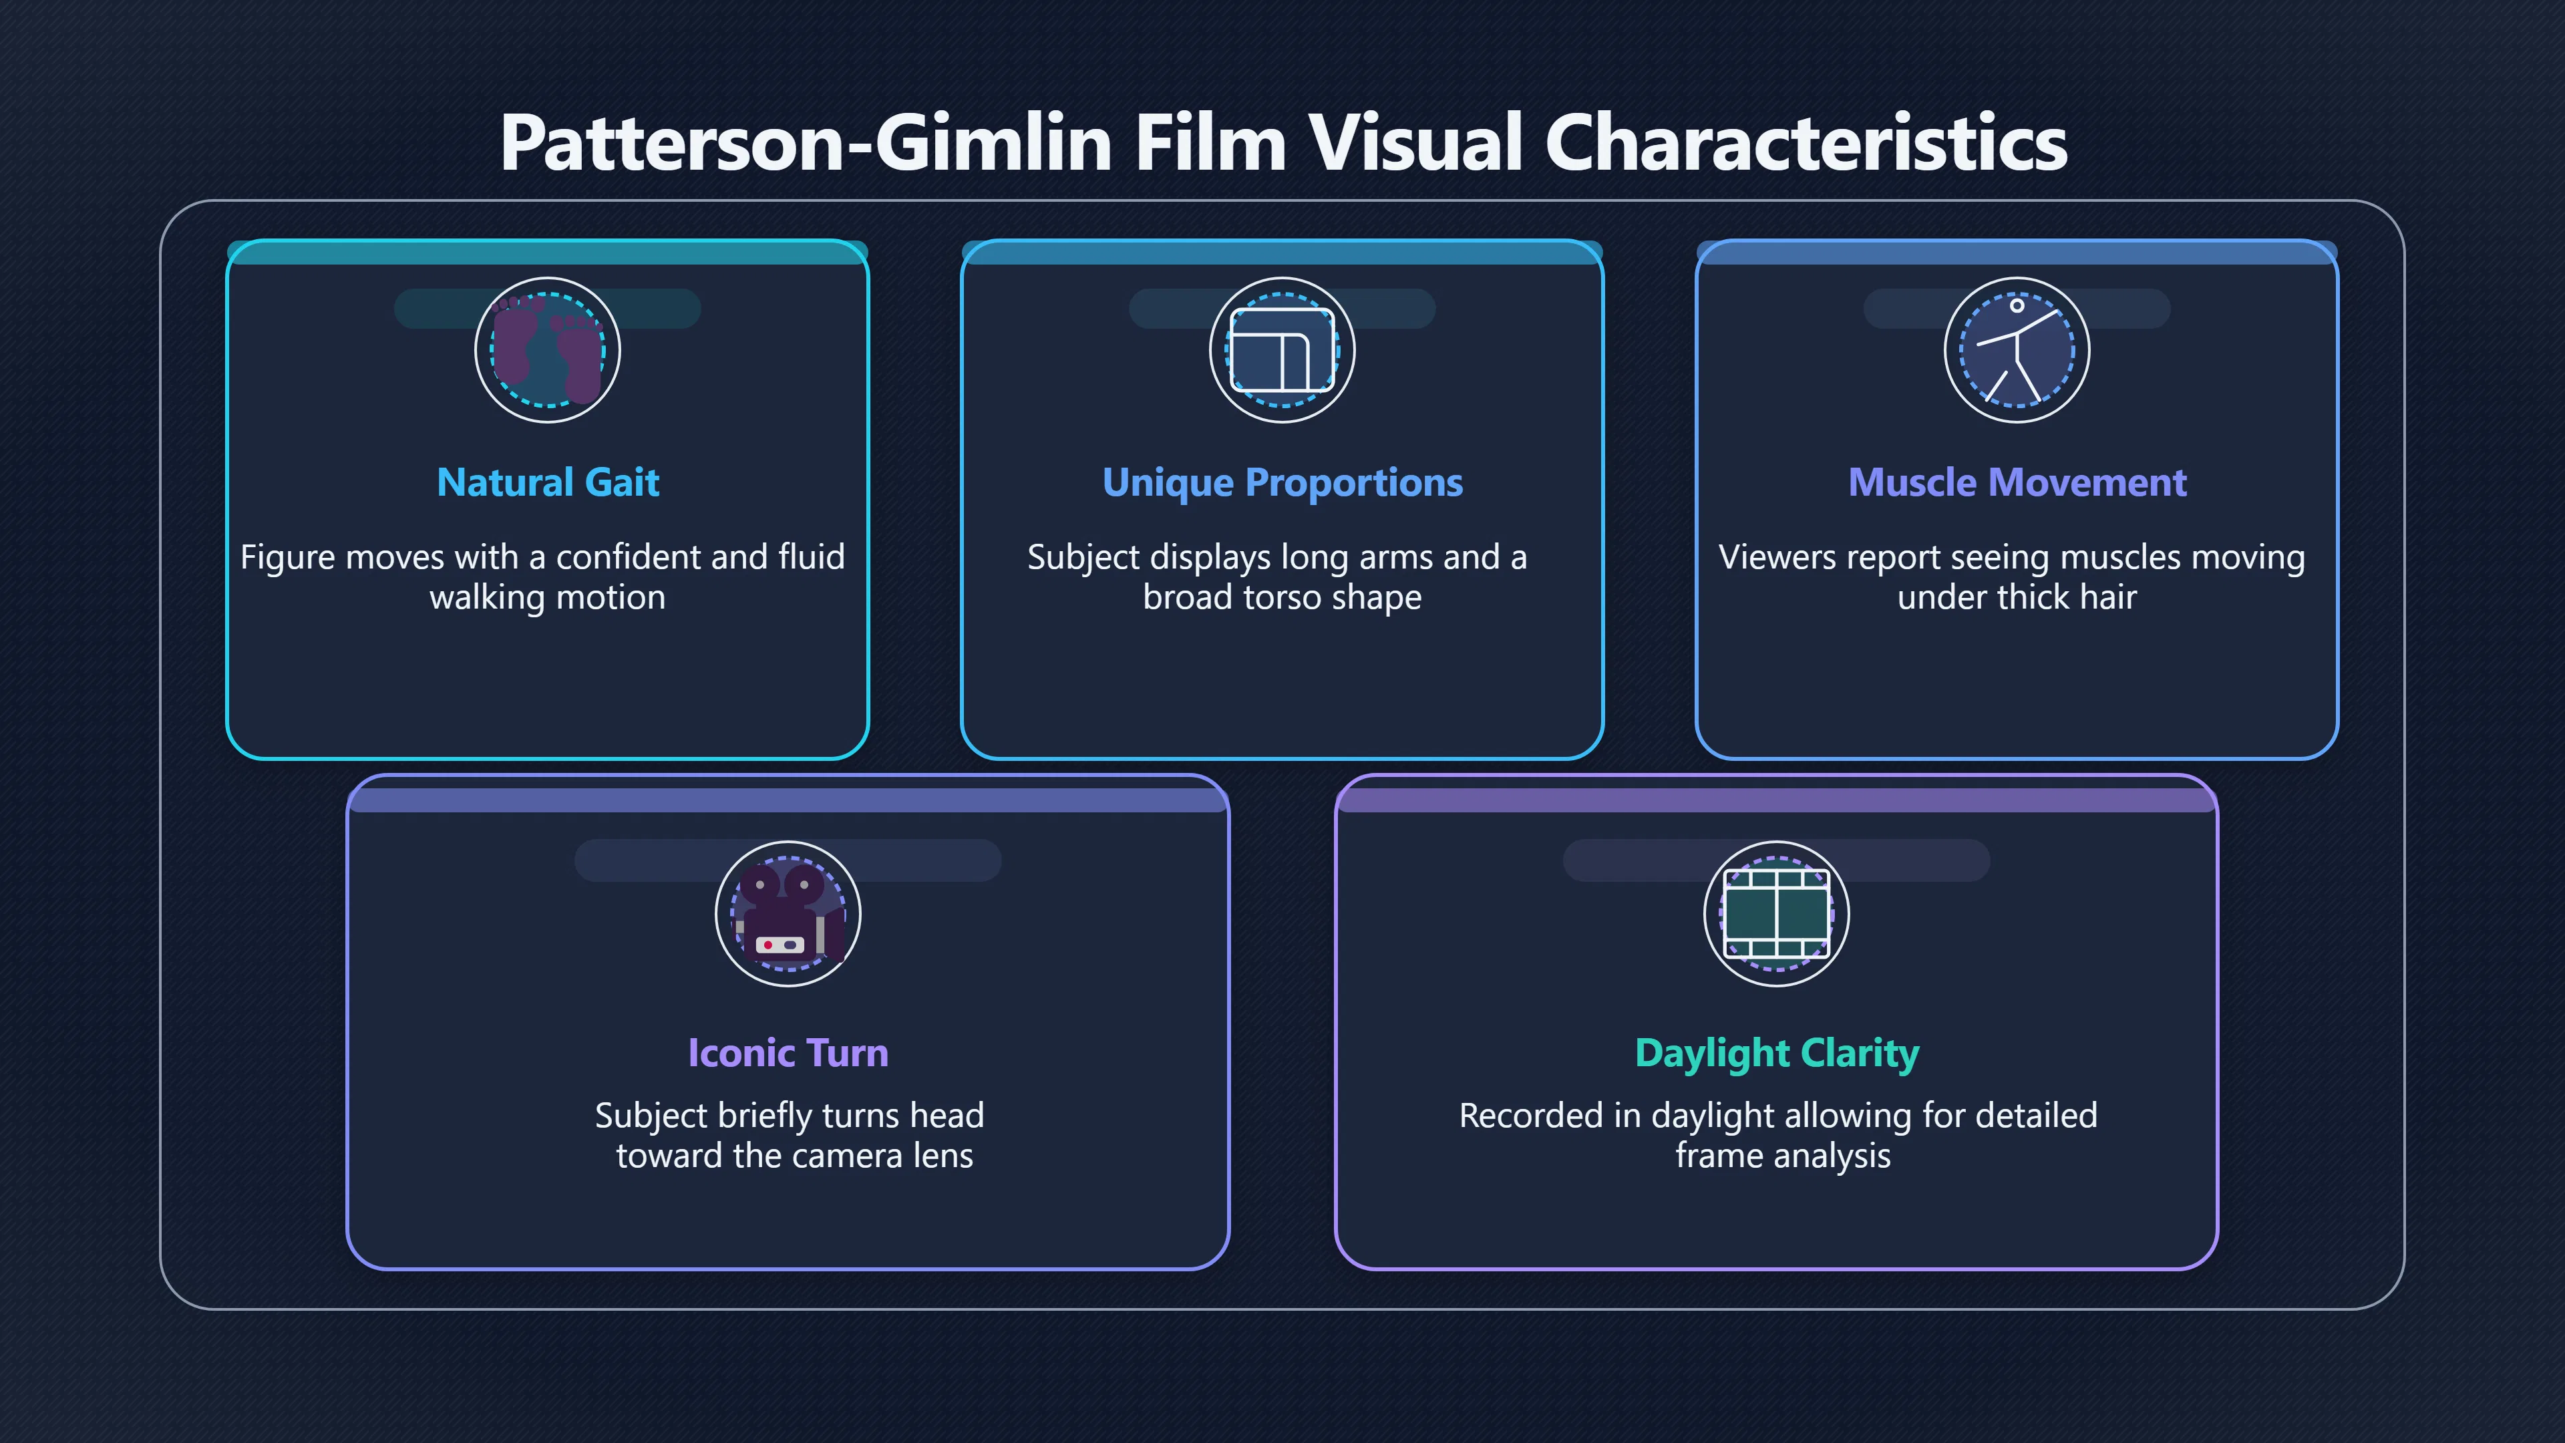Select the blue top bar of Muscle Movement card
The height and width of the screenshot is (1443, 2565).
pos(2017,252)
